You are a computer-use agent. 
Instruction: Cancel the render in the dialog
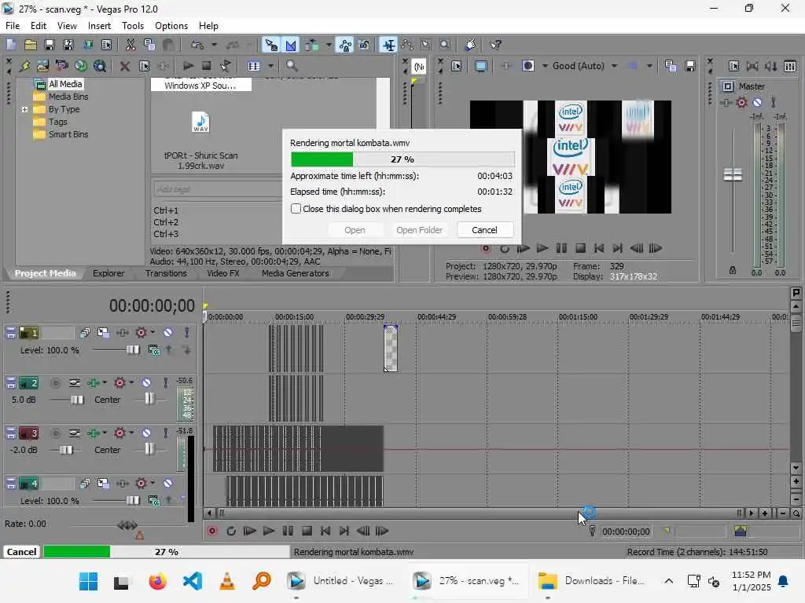[x=484, y=230]
